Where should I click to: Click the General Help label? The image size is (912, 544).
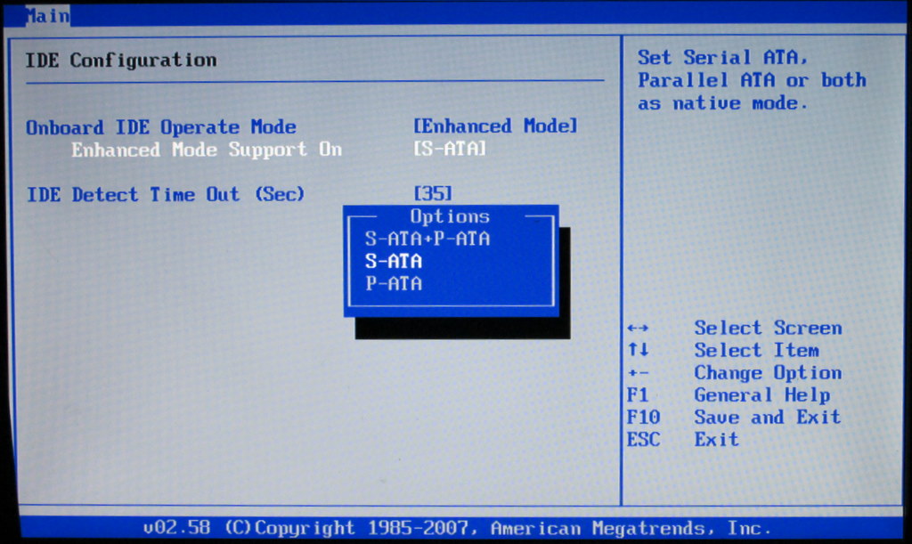761,395
